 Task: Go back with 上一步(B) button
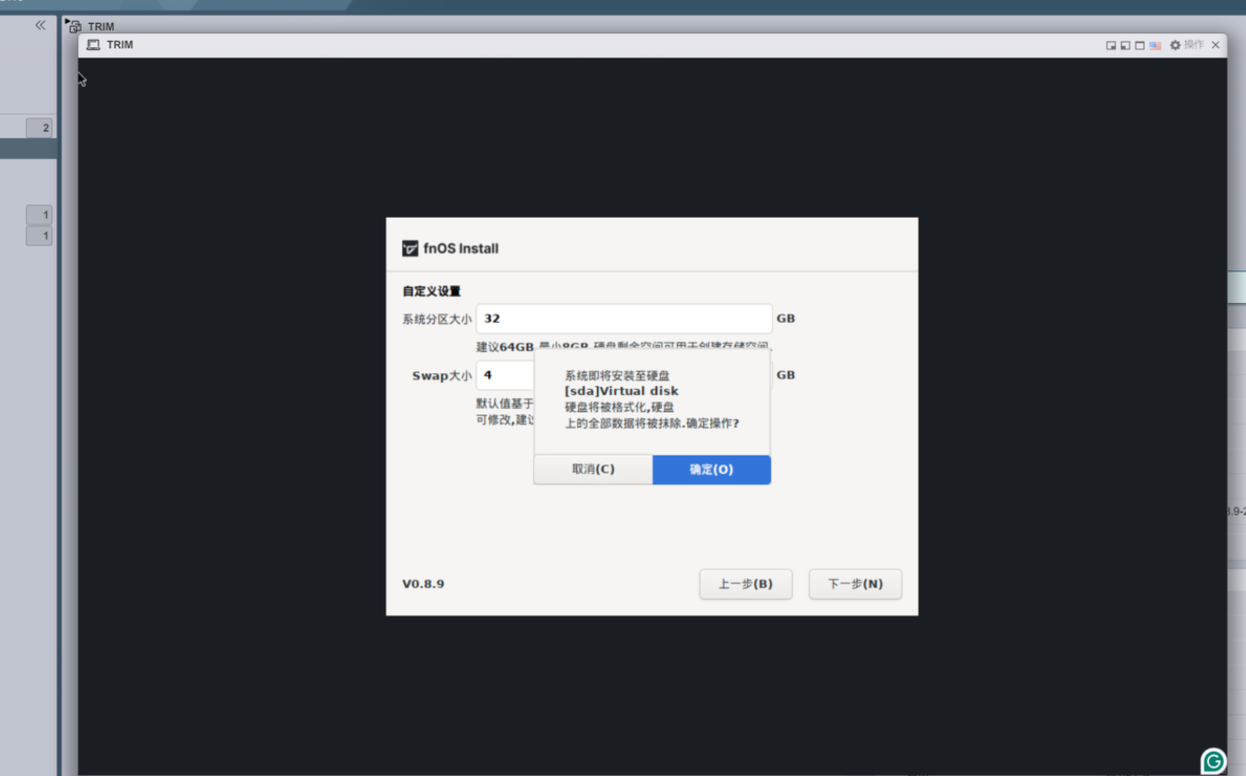(745, 583)
